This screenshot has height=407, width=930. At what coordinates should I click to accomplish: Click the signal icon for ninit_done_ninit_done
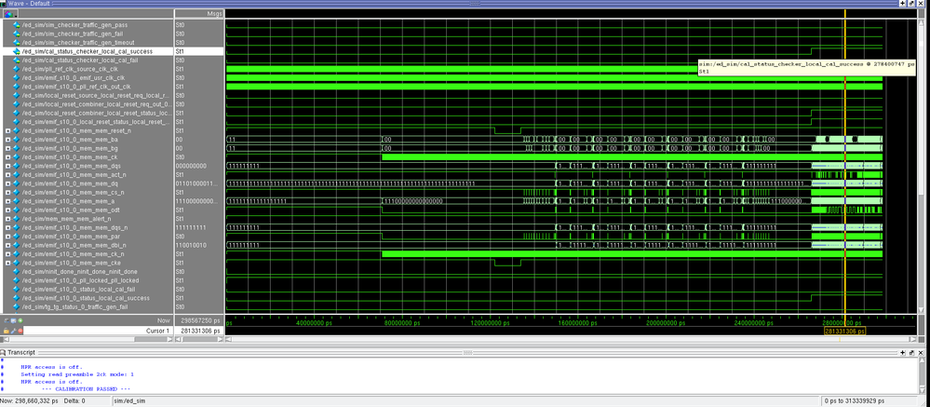[17, 272]
